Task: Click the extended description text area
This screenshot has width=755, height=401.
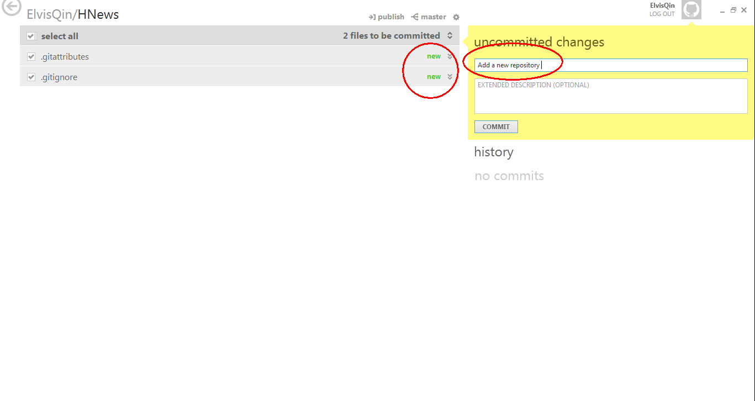Action: 611,96
